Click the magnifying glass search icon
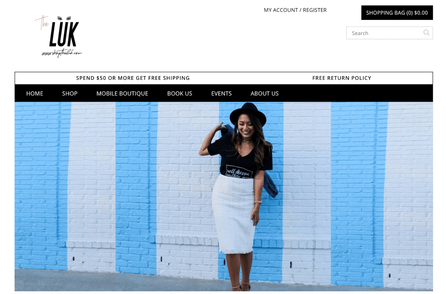This screenshot has height=294, width=446. (426, 33)
